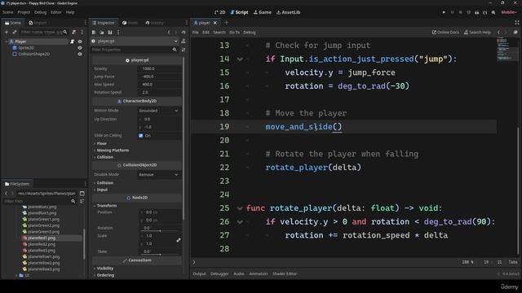Add a new child node in Scene dock
Screen dimensions: 522x293
tap(7, 33)
